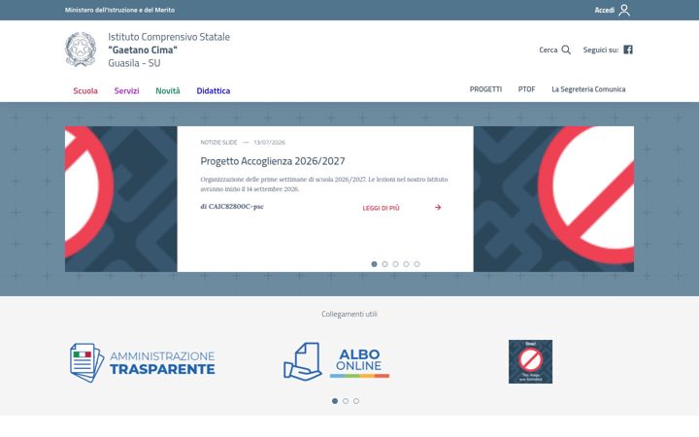Open the Facebook page icon
699x437 pixels.
628,50
